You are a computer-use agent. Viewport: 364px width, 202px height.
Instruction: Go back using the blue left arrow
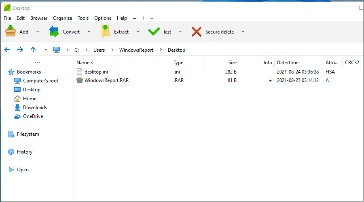[7, 50]
